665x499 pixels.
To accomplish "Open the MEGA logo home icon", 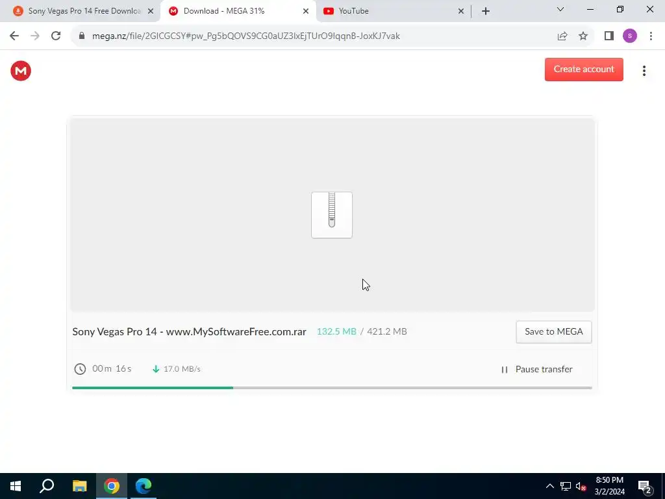I will point(21,71).
